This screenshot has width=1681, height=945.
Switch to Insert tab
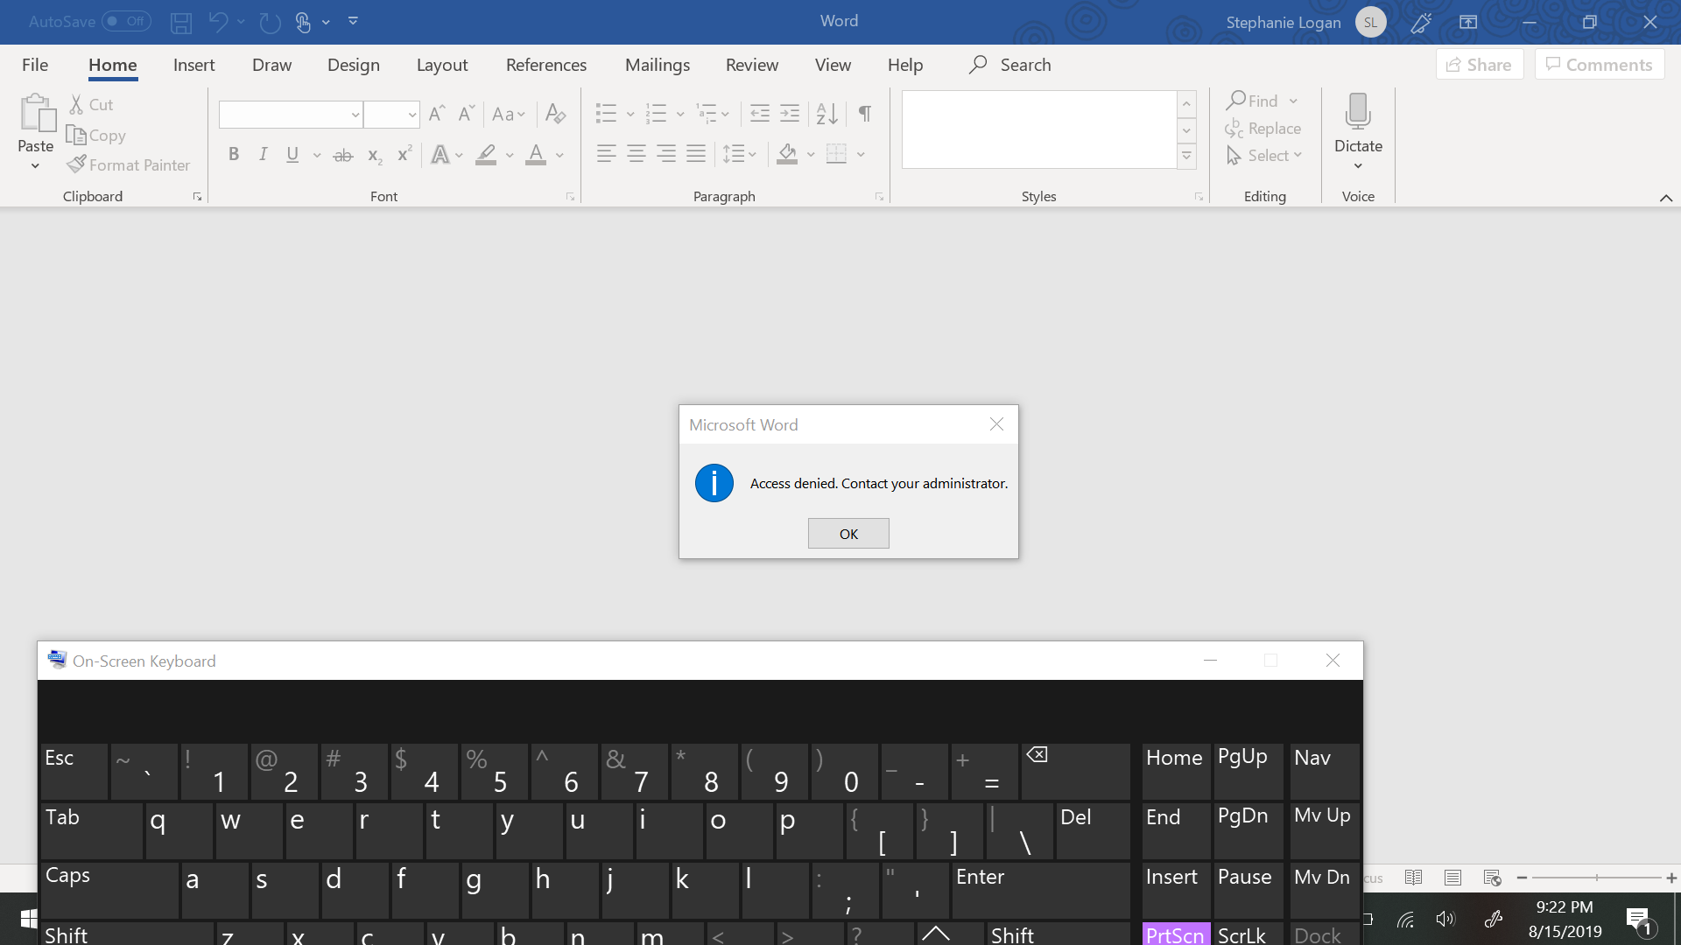pos(193,65)
